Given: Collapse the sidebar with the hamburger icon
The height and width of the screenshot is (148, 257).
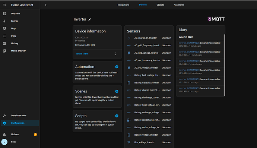Looking at the screenshot, I should [4, 5].
